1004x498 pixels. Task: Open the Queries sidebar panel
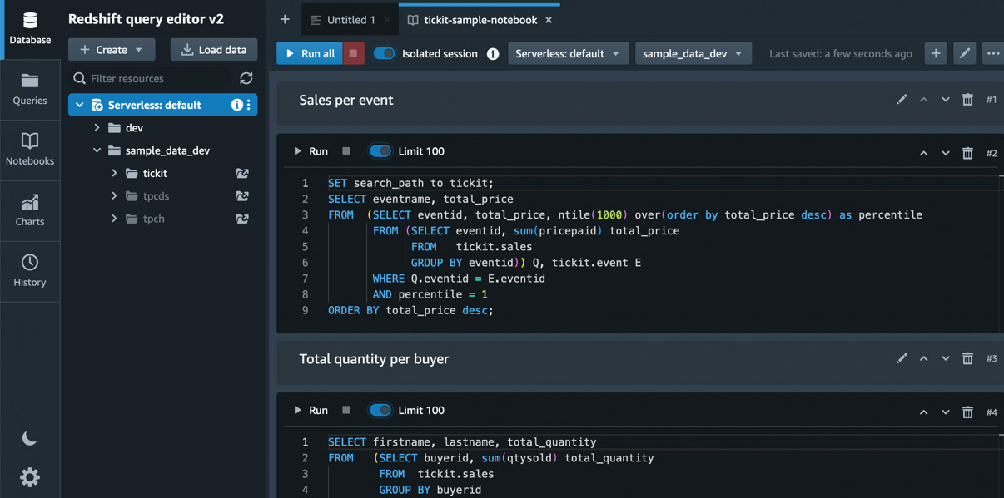(x=30, y=89)
